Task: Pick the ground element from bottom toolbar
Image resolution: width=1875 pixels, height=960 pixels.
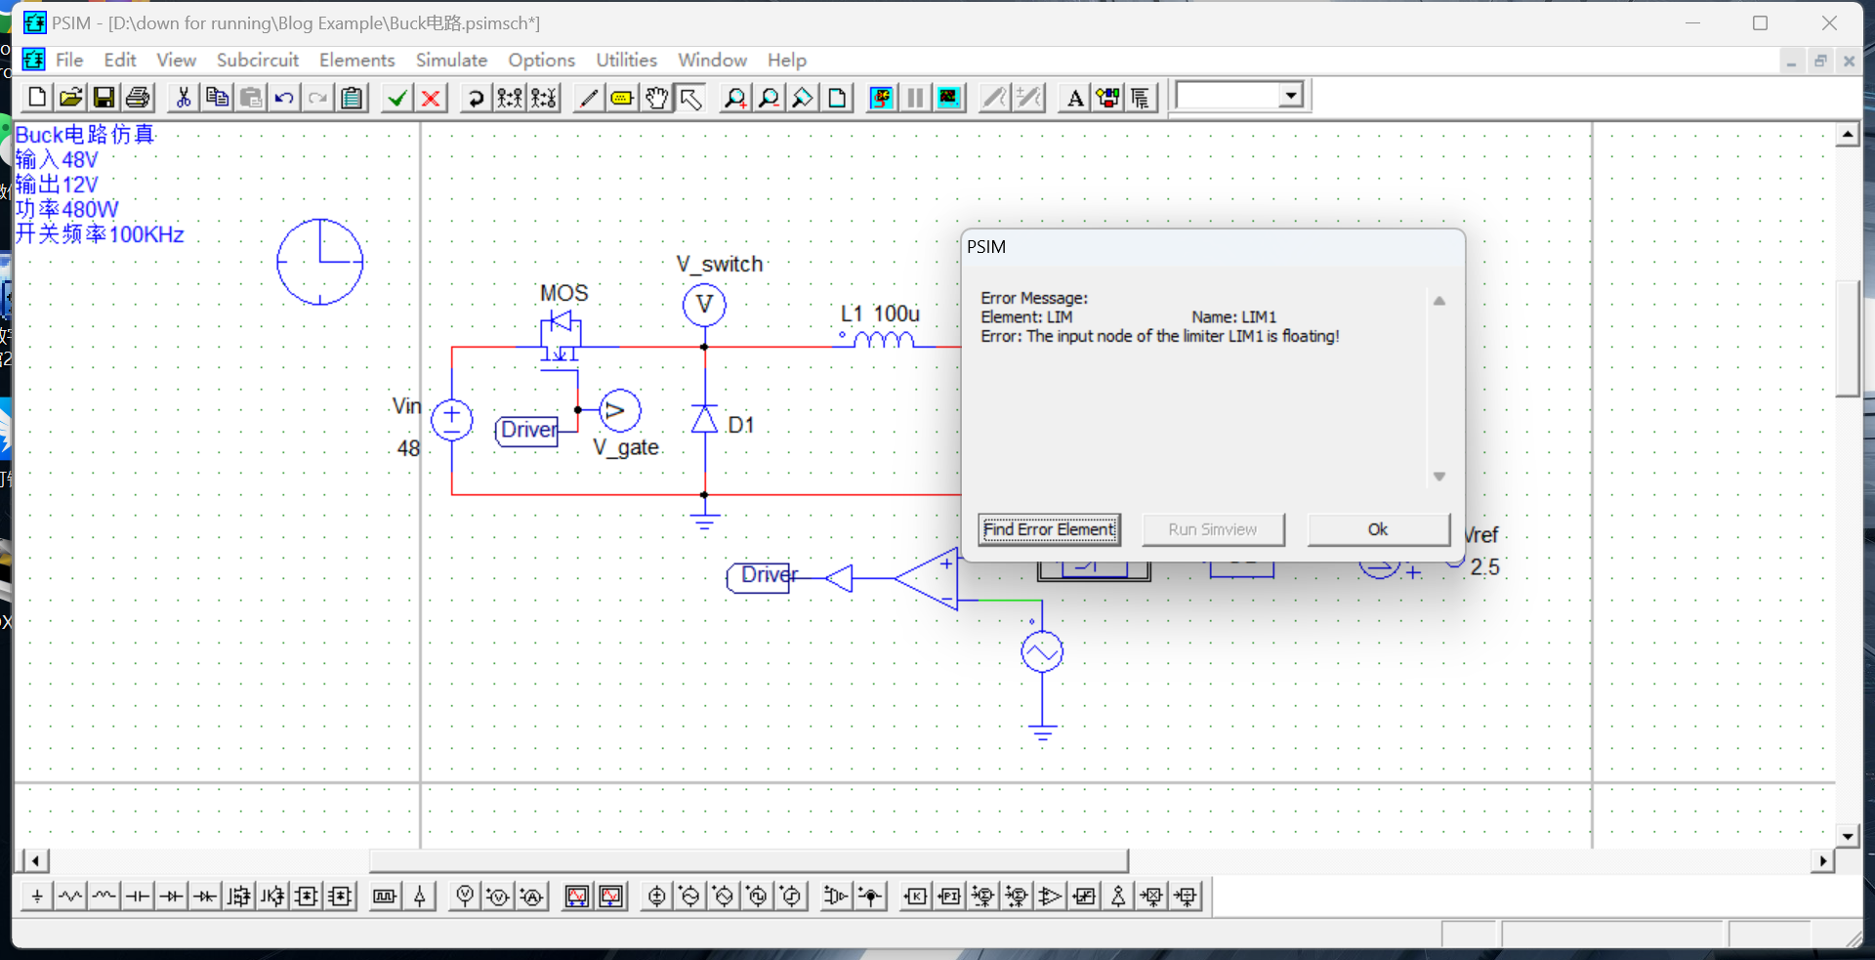Action: 36,897
